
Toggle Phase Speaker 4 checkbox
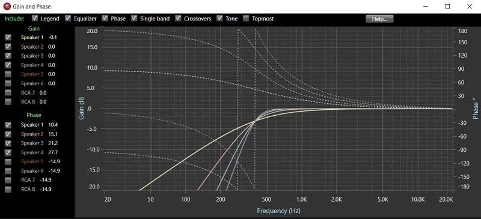8,152
